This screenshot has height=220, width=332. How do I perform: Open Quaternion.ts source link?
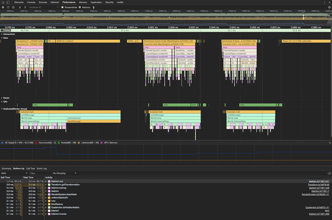tap(317, 208)
